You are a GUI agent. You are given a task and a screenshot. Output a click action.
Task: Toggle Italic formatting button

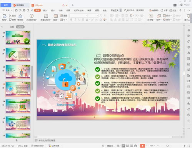[75, 20]
